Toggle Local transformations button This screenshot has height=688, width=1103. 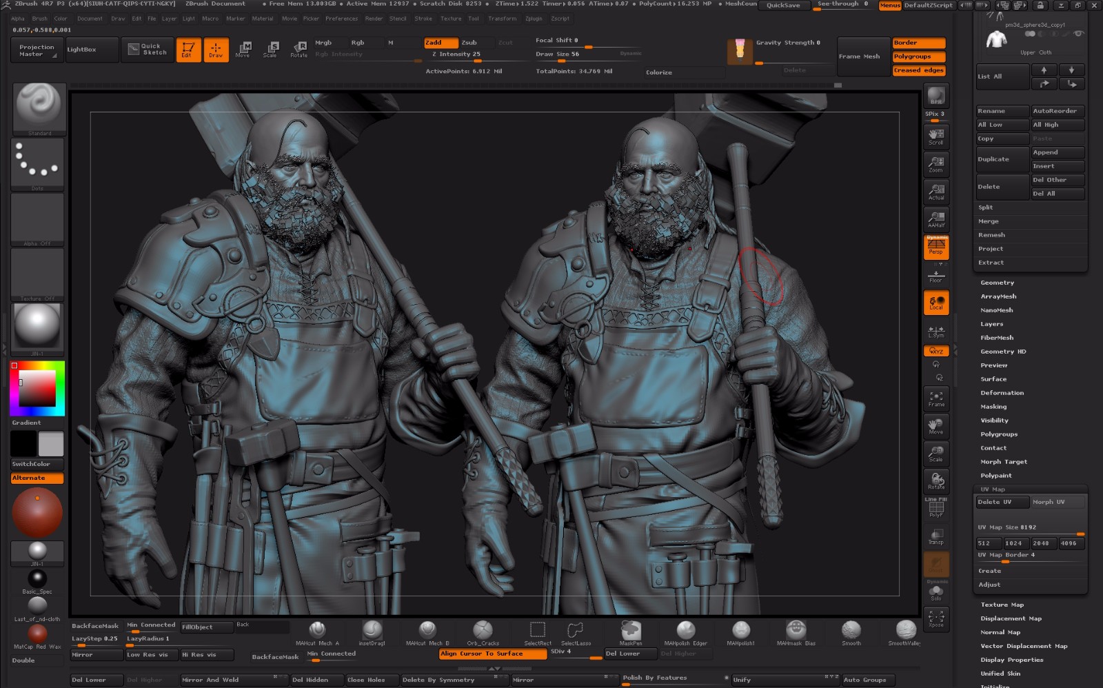(936, 303)
